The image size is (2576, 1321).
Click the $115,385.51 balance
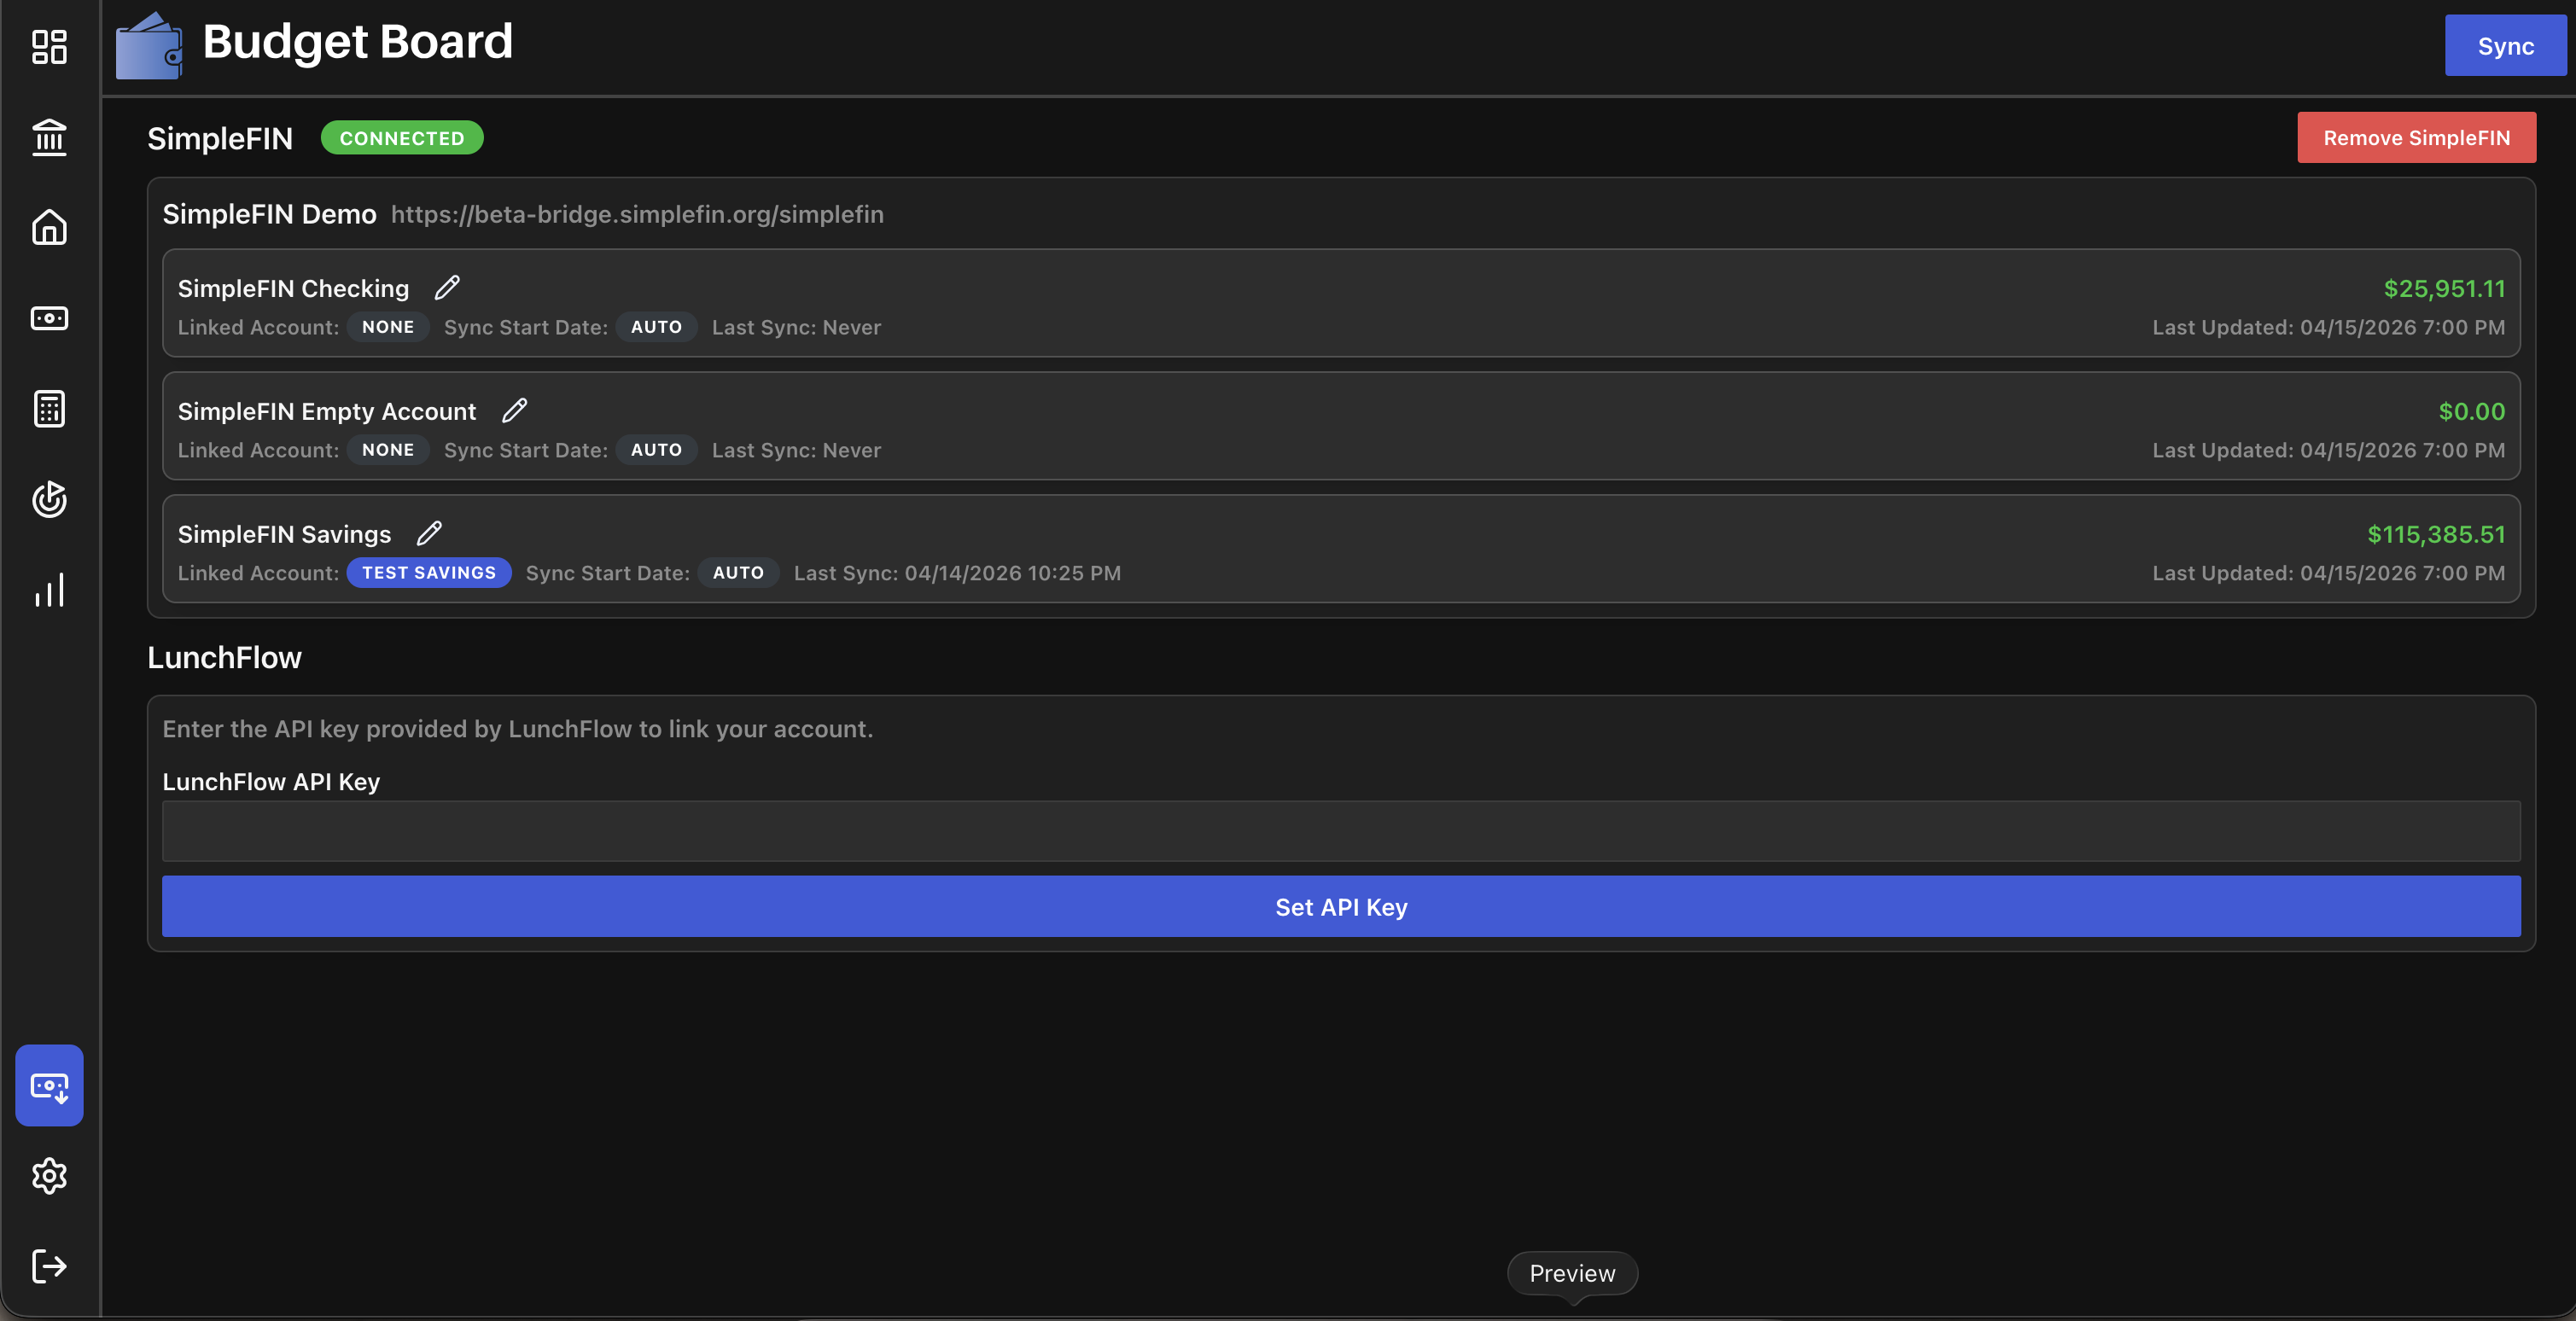tap(2436, 534)
